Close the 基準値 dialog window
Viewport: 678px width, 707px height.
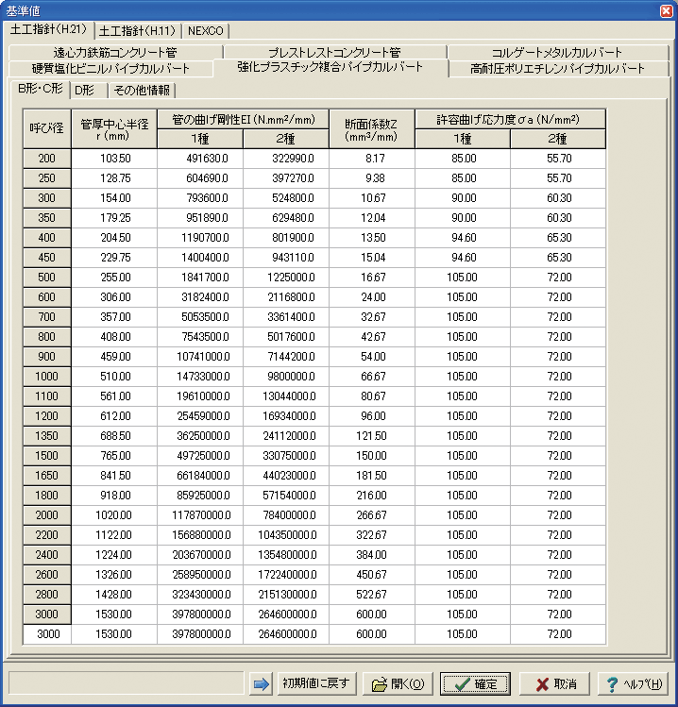667,10
